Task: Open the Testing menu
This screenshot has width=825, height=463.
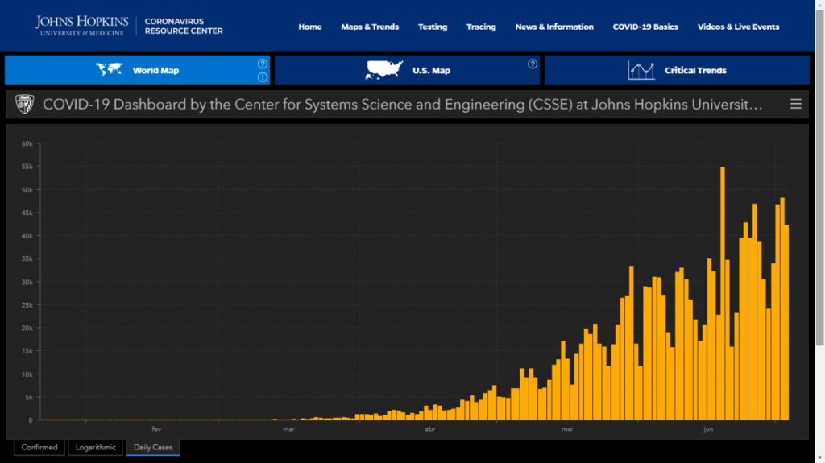Action: (433, 27)
